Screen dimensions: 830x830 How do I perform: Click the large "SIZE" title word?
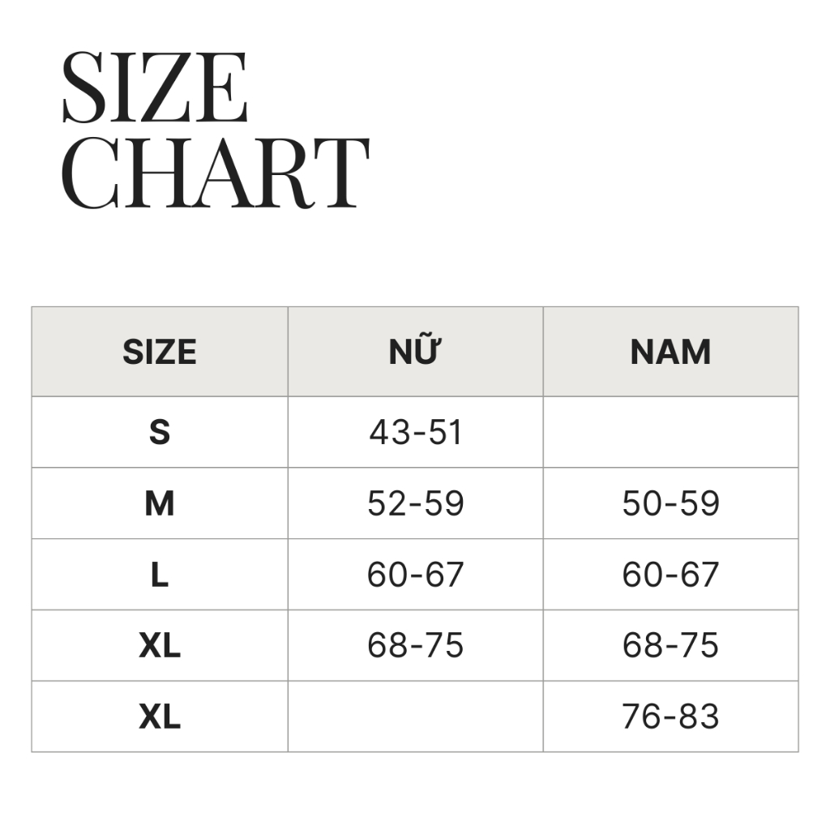[155, 88]
